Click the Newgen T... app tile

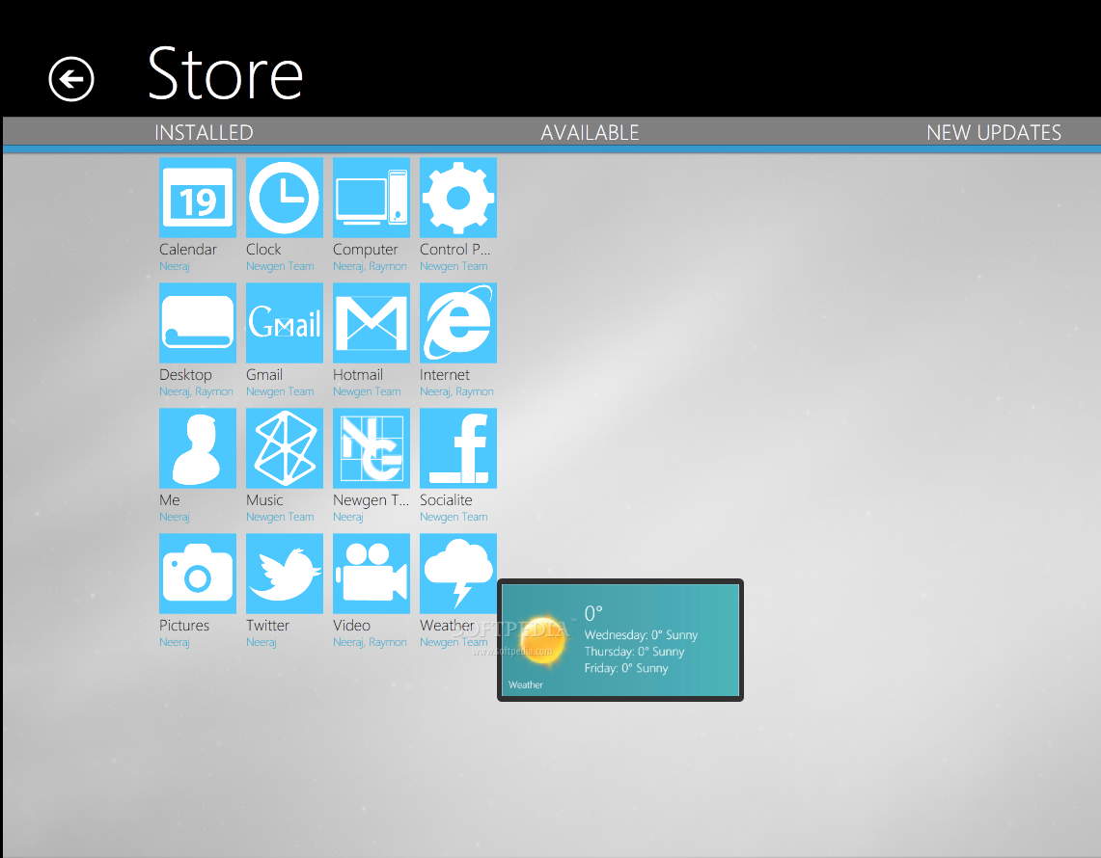[372, 448]
